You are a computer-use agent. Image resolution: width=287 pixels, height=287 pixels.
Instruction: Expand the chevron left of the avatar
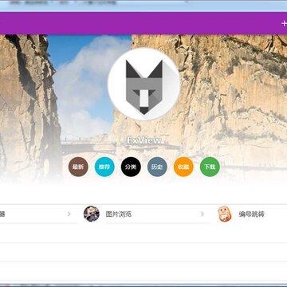[x=69, y=214]
